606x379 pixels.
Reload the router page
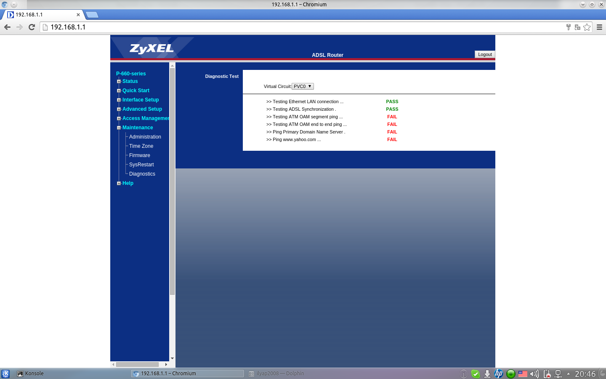click(32, 27)
